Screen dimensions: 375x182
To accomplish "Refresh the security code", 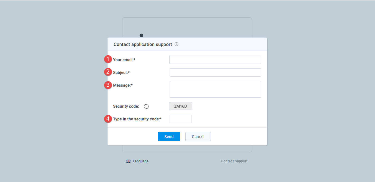I will [x=146, y=106].
